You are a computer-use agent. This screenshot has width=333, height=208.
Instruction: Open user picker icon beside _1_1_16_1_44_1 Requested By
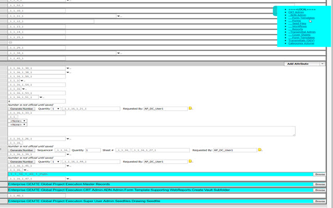point(190,161)
